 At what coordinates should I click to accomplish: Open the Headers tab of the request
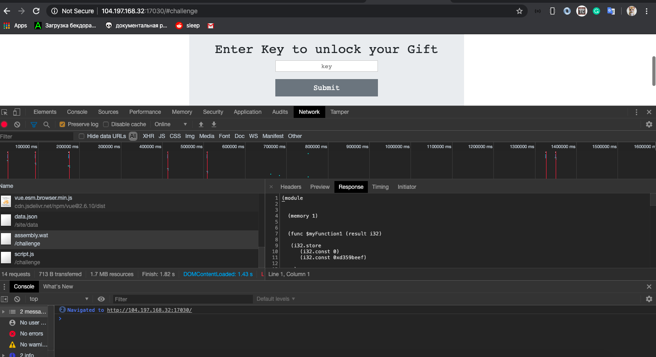(x=290, y=187)
